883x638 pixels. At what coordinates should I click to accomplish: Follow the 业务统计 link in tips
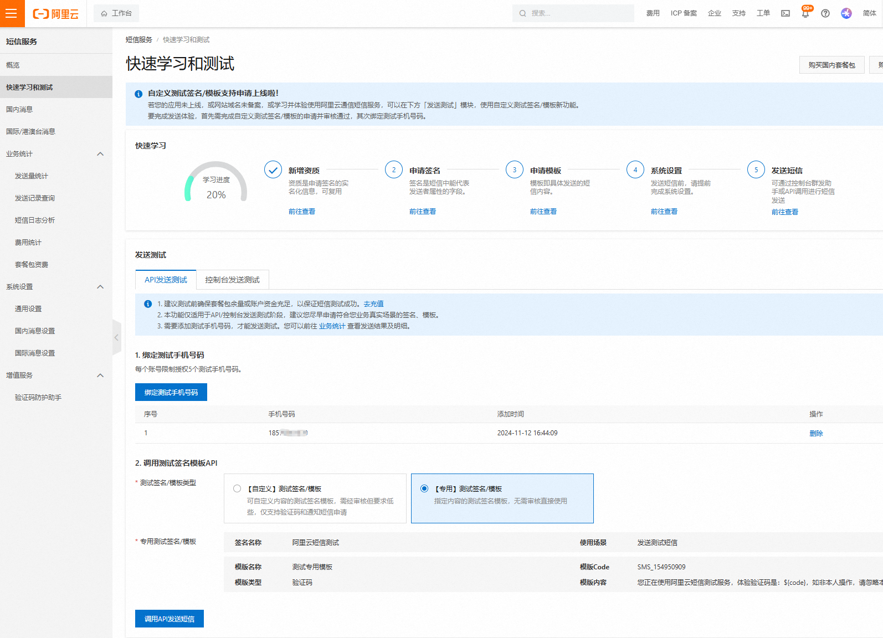[332, 326]
